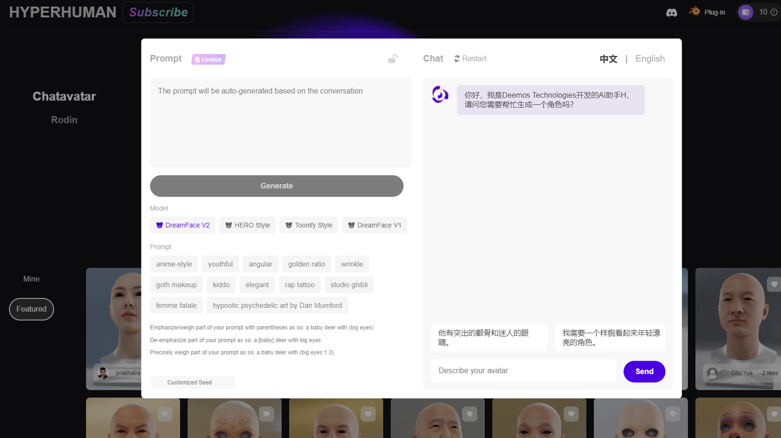Open the Subscribe link
This screenshot has height=438, width=781.
158,12
